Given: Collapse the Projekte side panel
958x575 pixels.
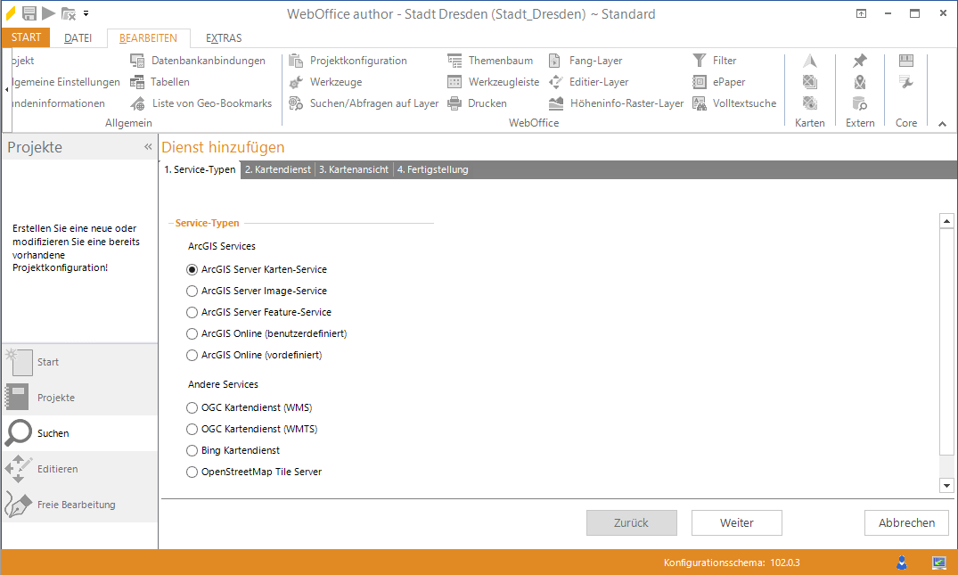Looking at the screenshot, I should (148, 147).
